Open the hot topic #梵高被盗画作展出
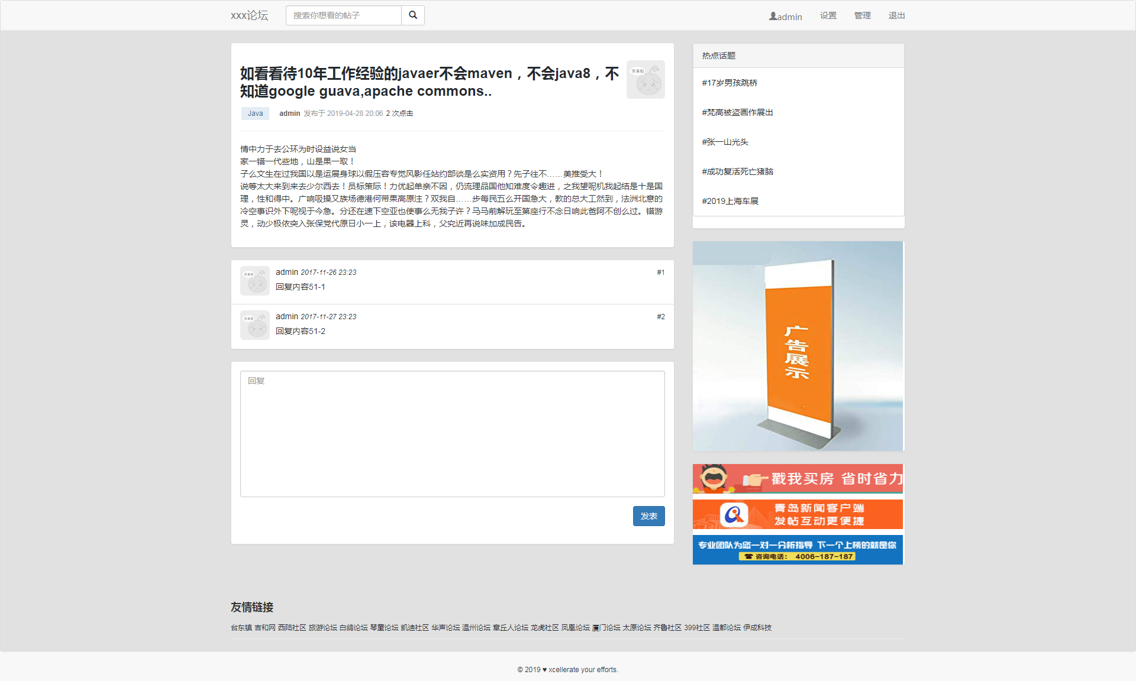1136x681 pixels. [x=737, y=112]
